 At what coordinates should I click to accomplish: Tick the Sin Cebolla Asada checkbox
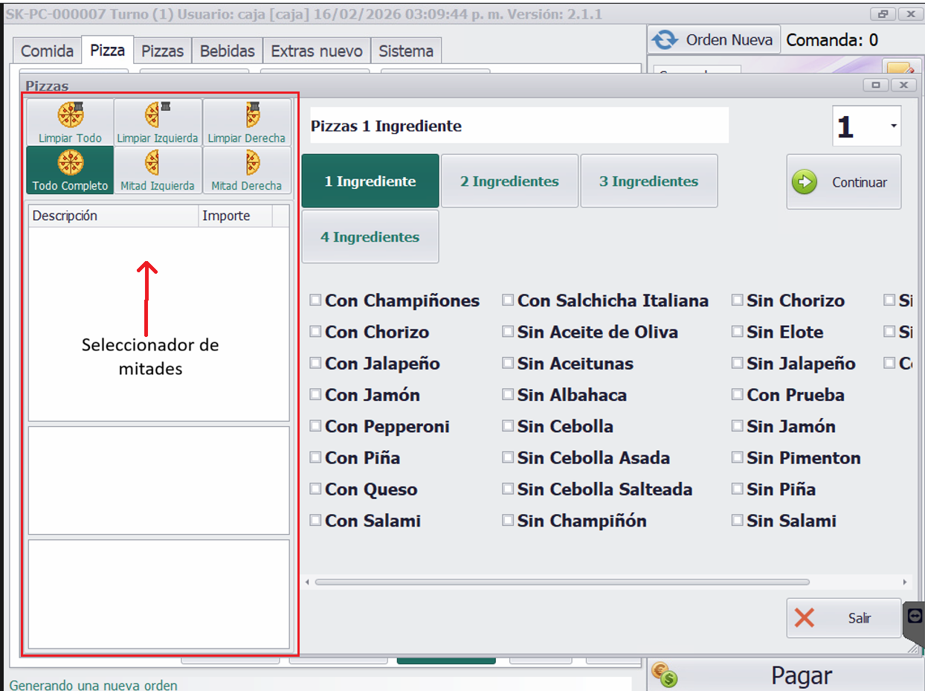tap(508, 457)
